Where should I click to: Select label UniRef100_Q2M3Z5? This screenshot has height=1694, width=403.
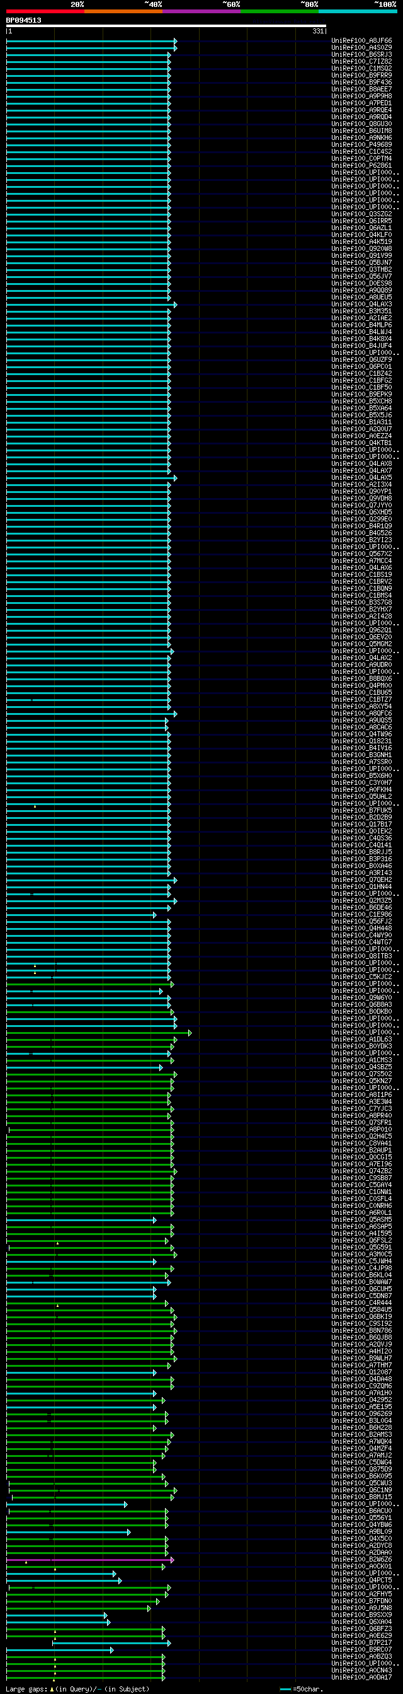coord(361,901)
